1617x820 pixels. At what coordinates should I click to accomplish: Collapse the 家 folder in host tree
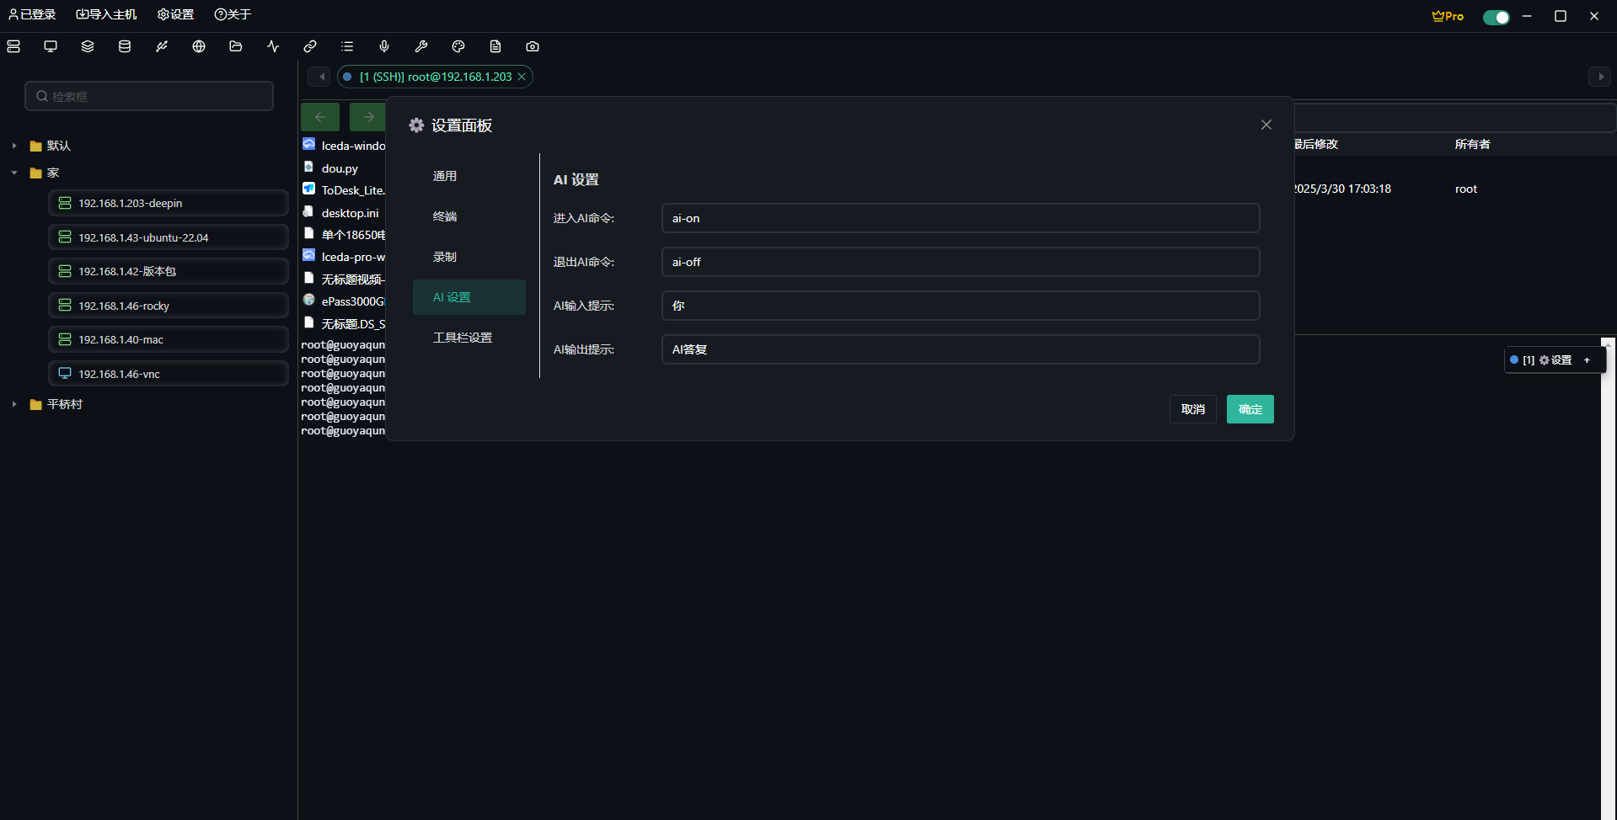coord(14,173)
